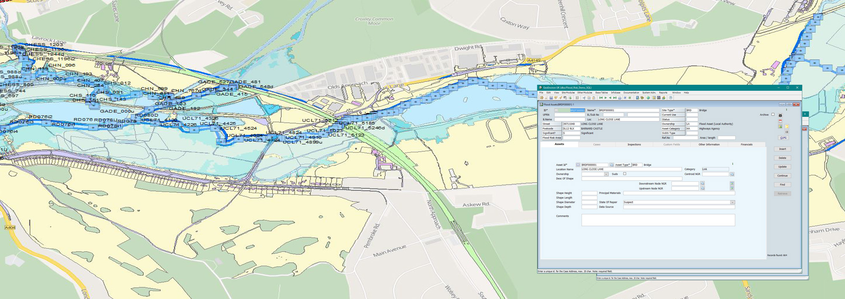Expand the Ownership dropdown in Assets tab
Viewport: 845px width, 299px height.
pyautogui.click(x=606, y=174)
